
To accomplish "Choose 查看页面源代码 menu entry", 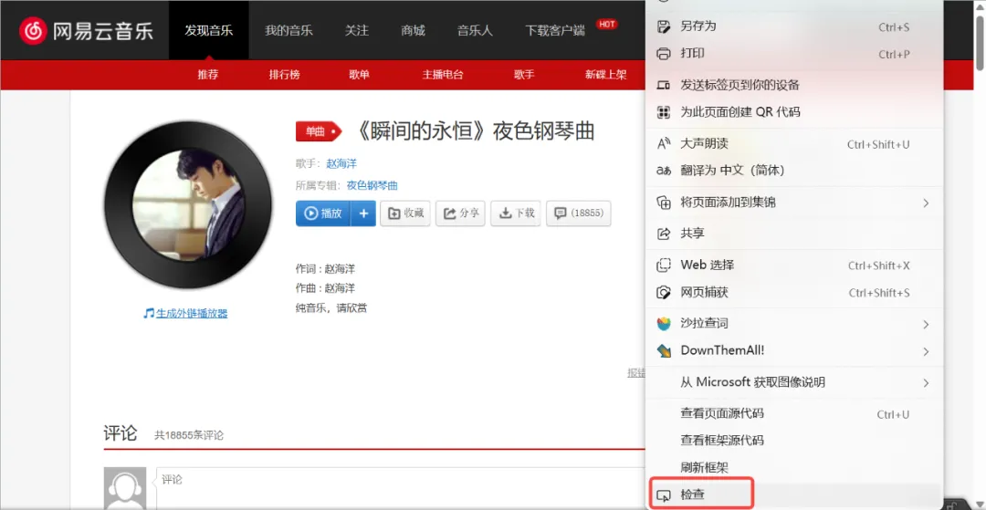I will [x=794, y=414].
